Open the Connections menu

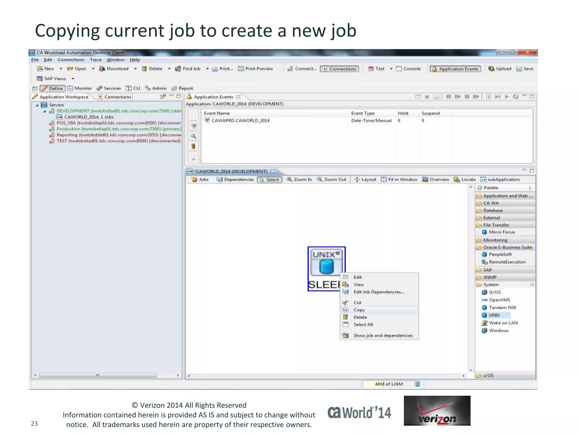(71, 60)
